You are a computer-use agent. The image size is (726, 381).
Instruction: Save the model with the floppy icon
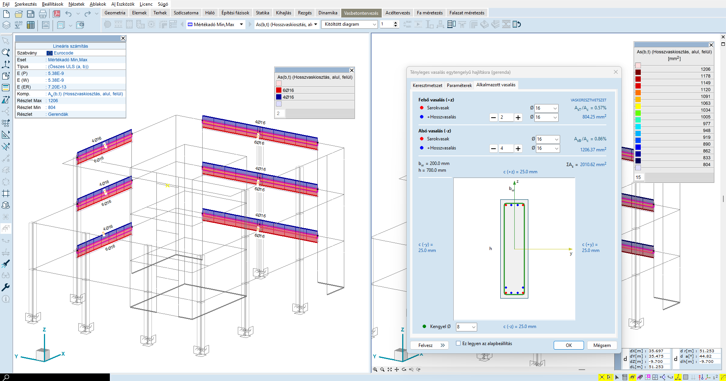(x=31, y=14)
